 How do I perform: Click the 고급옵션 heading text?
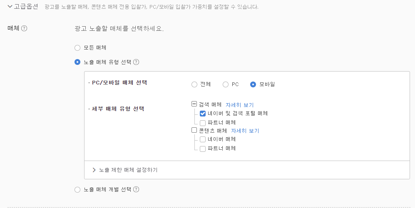tap(26, 7)
